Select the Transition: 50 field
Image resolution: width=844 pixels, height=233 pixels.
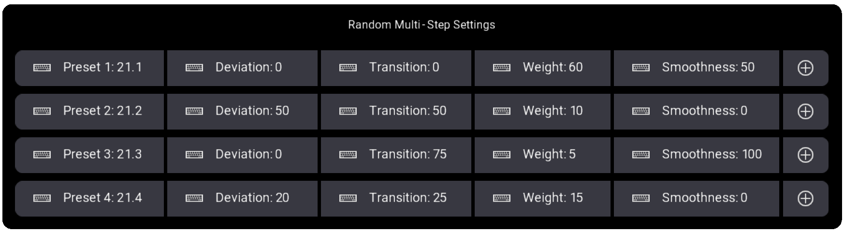pyautogui.click(x=396, y=112)
